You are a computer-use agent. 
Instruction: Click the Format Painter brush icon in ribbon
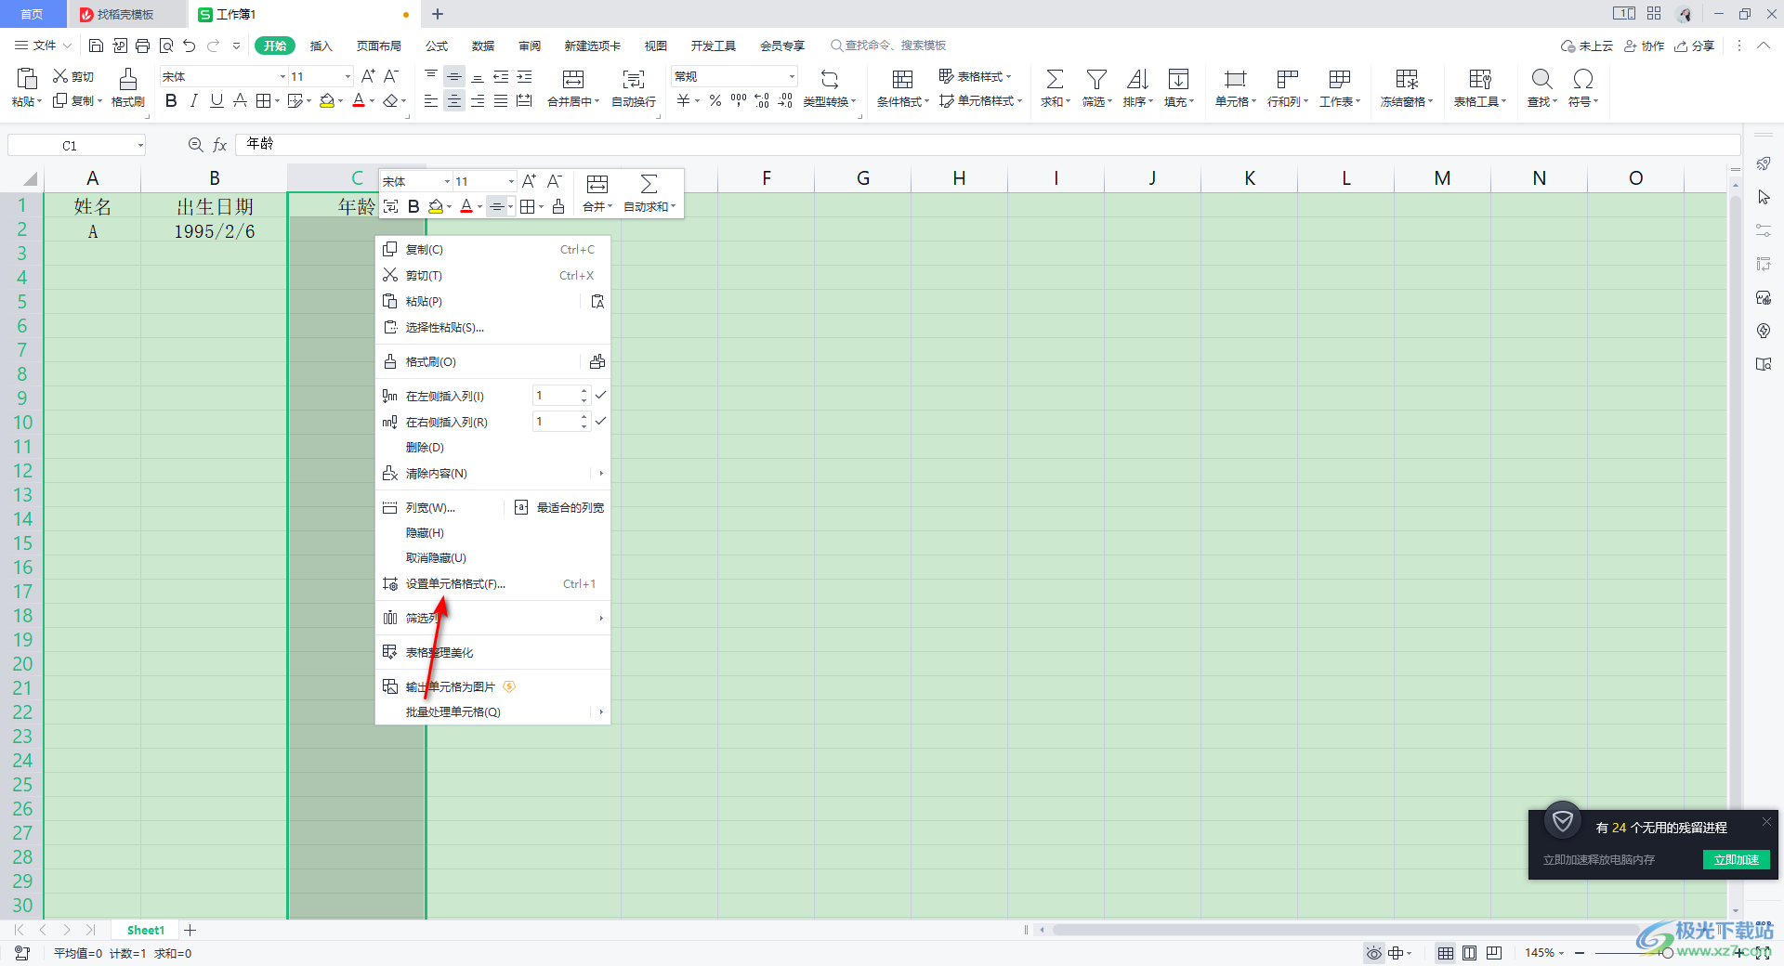point(128,78)
